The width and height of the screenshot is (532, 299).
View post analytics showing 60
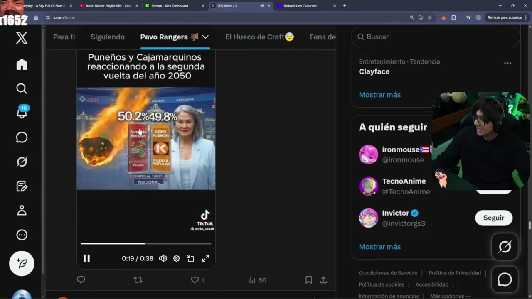pos(257,280)
